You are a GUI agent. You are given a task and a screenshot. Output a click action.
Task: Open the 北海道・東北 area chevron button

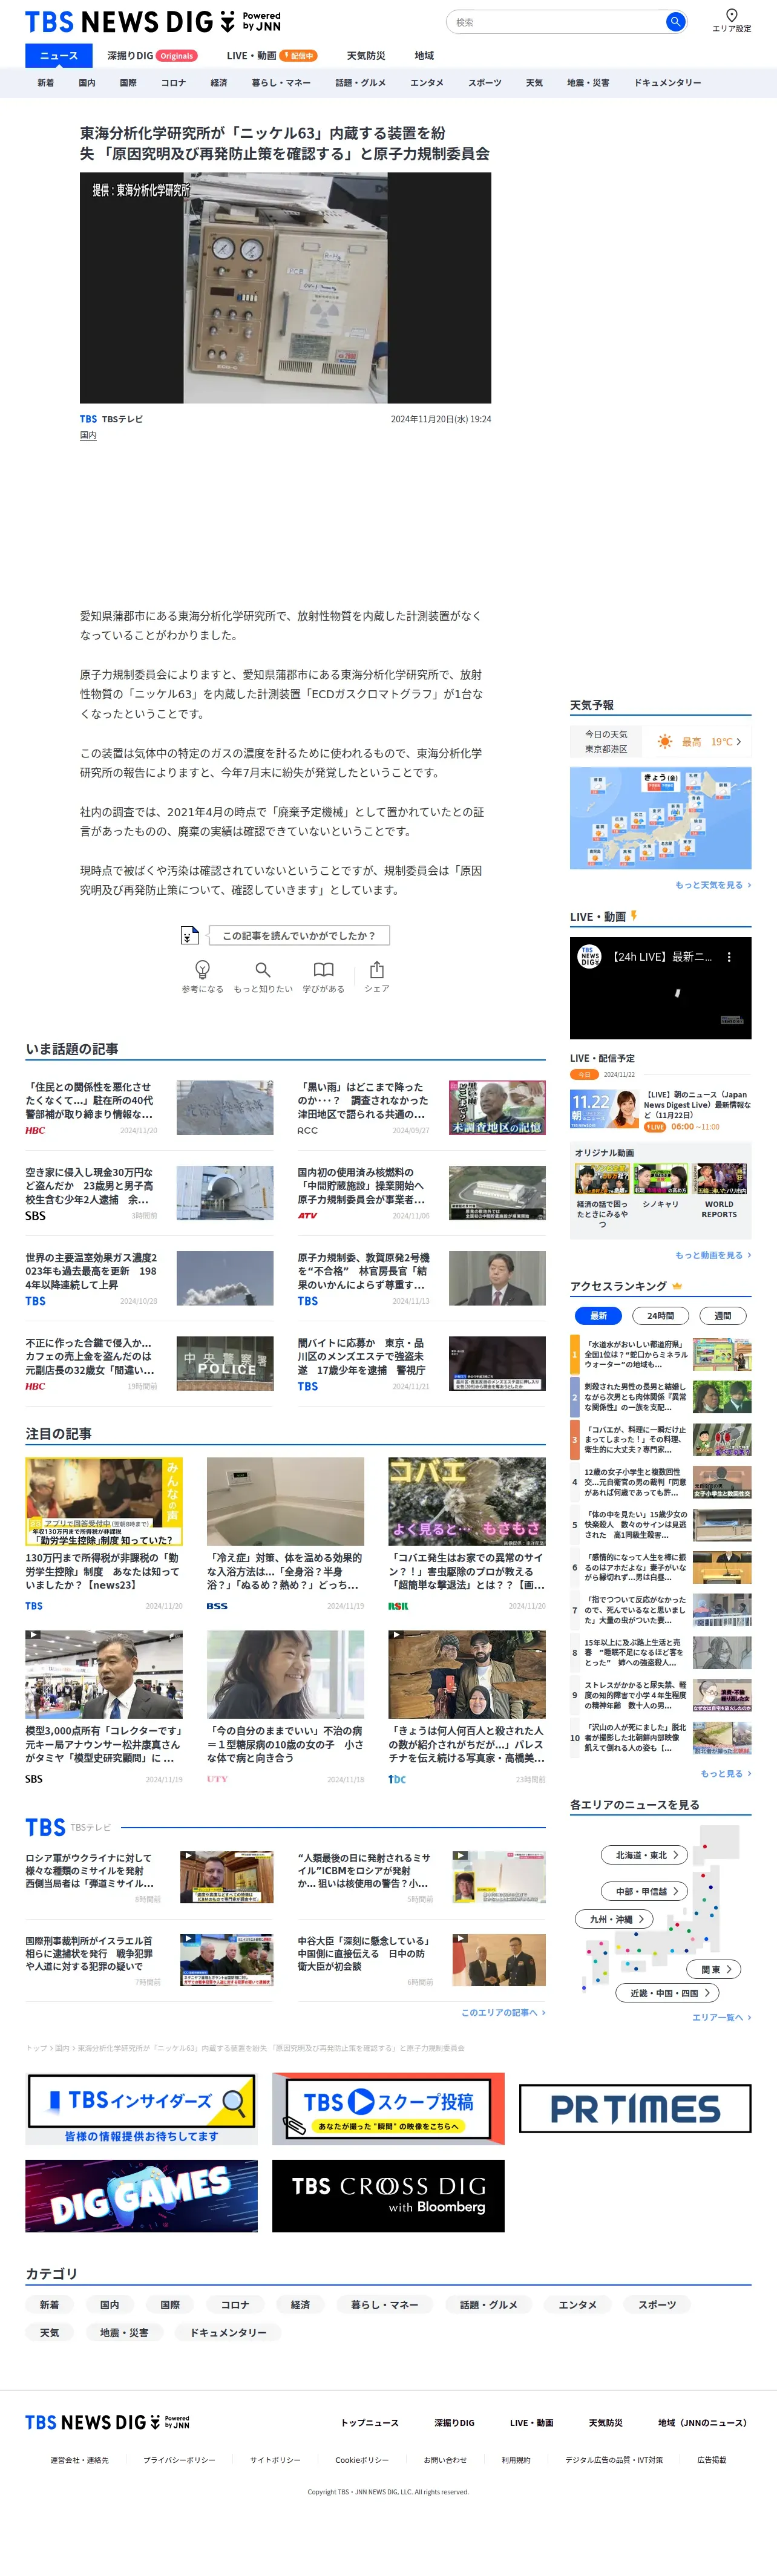coord(645,1855)
